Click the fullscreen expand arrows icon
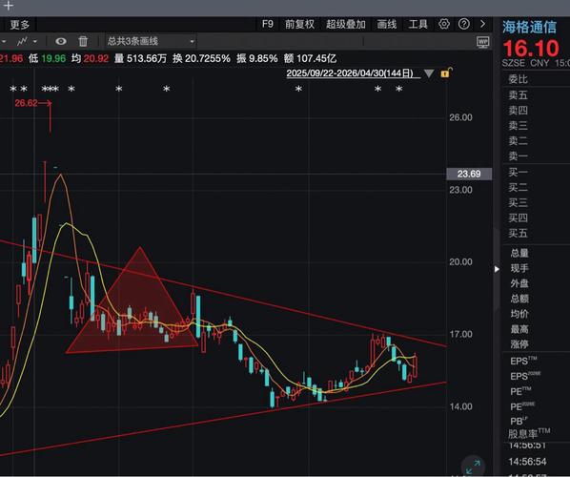The width and height of the screenshot is (570, 477). click(x=473, y=467)
